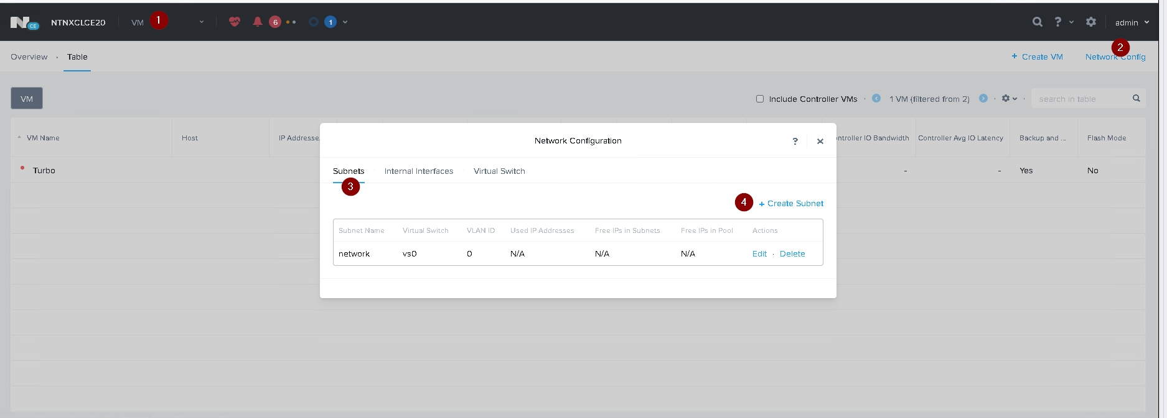The image size is (1167, 418).
Task: Open the admin user menu
Action: pos(1132,22)
